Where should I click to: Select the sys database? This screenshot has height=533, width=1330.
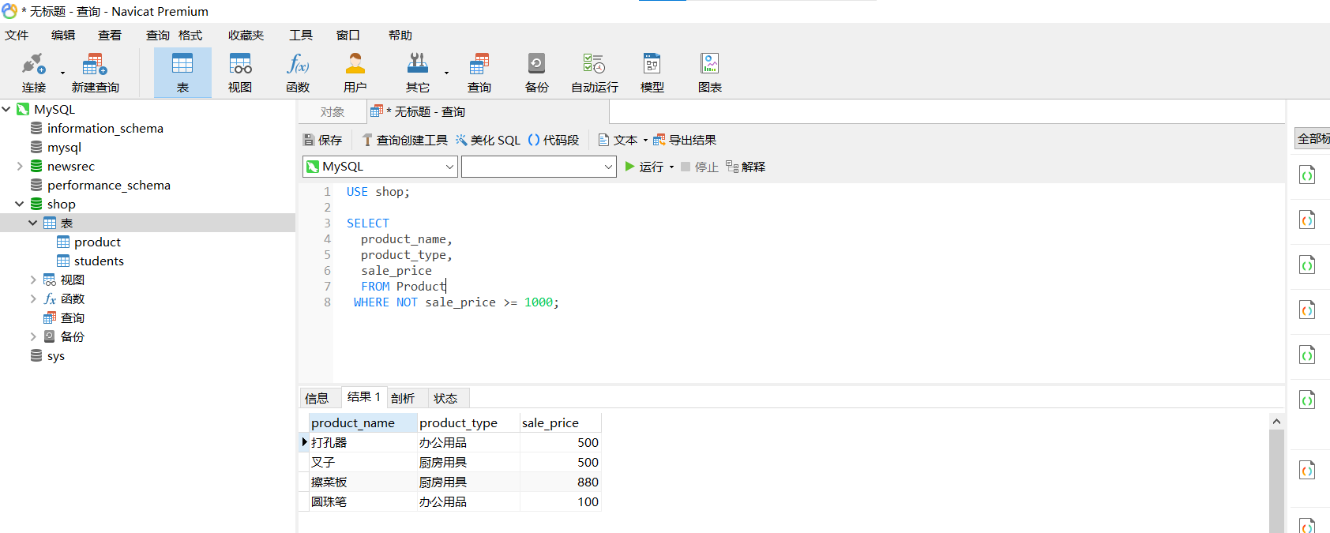55,355
